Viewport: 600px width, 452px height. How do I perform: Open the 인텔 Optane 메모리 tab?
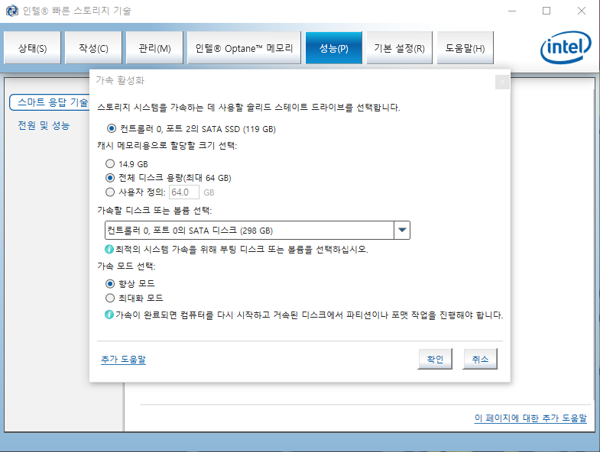coord(244,48)
